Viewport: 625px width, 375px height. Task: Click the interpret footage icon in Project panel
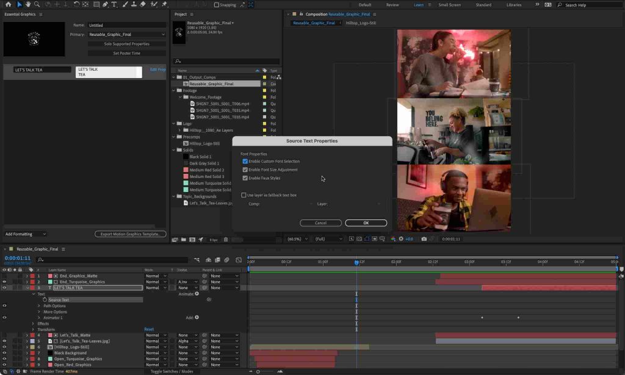coord(175,240)
